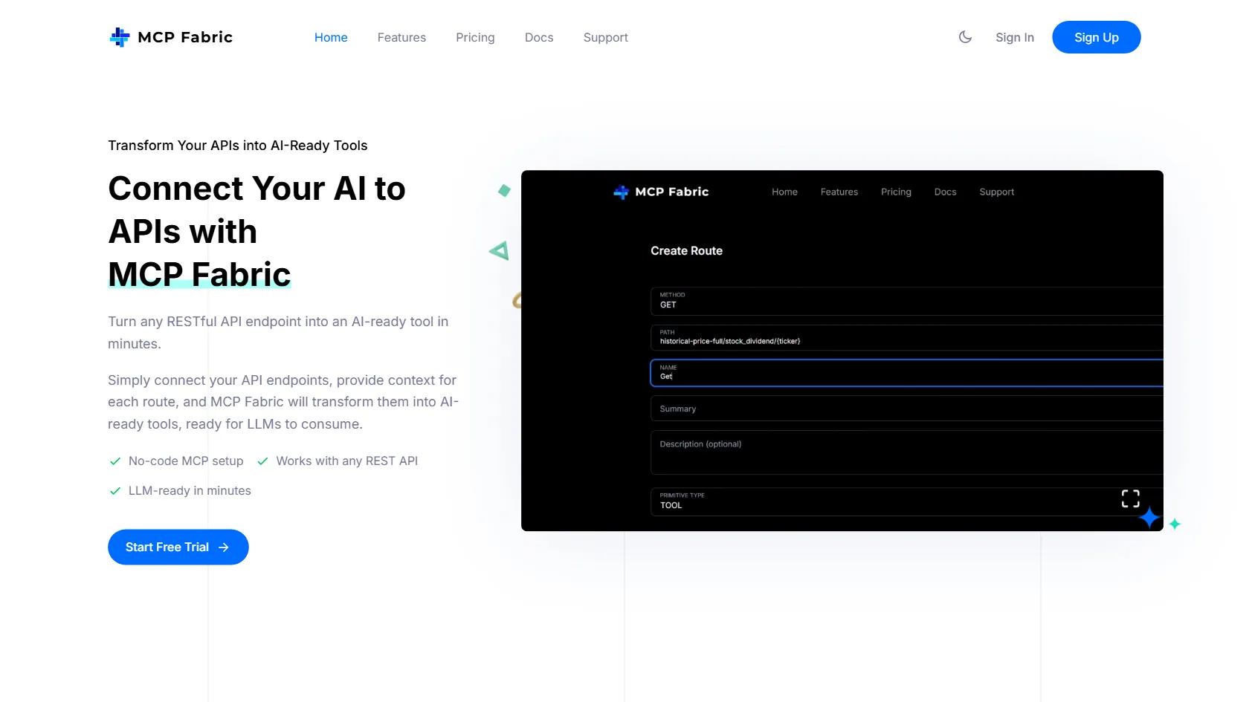This screenshot has width=1249, height=702.
Task: Open fullscreen view of the demo video
Action: tap(1130, 498)
